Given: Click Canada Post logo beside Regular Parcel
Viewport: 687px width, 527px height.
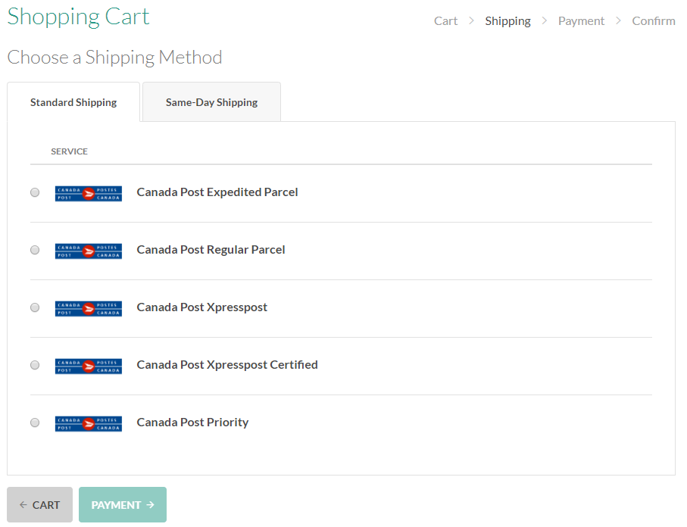Looking at the screenshot, I should (x=89, y=251).
